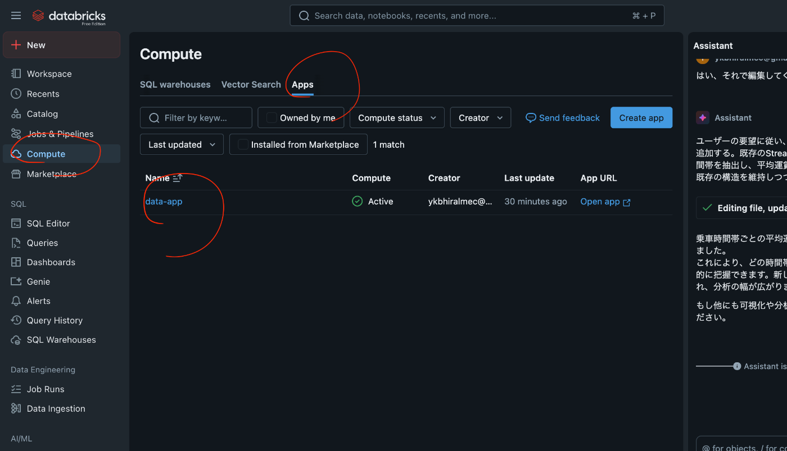Click the Workspace sidebar icon

click(16, 74)
